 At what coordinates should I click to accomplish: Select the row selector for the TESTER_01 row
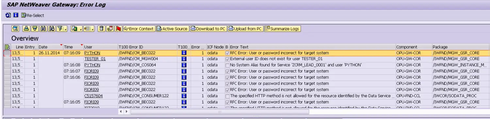click(x=7, y=59)
